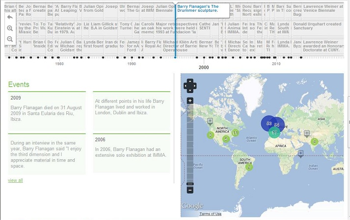
Task: Click the timeline back arrow icon
Action: pyautogui.click(x=10, y=17)
